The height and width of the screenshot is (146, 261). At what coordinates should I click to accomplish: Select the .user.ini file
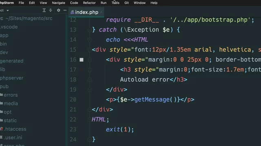13,137
